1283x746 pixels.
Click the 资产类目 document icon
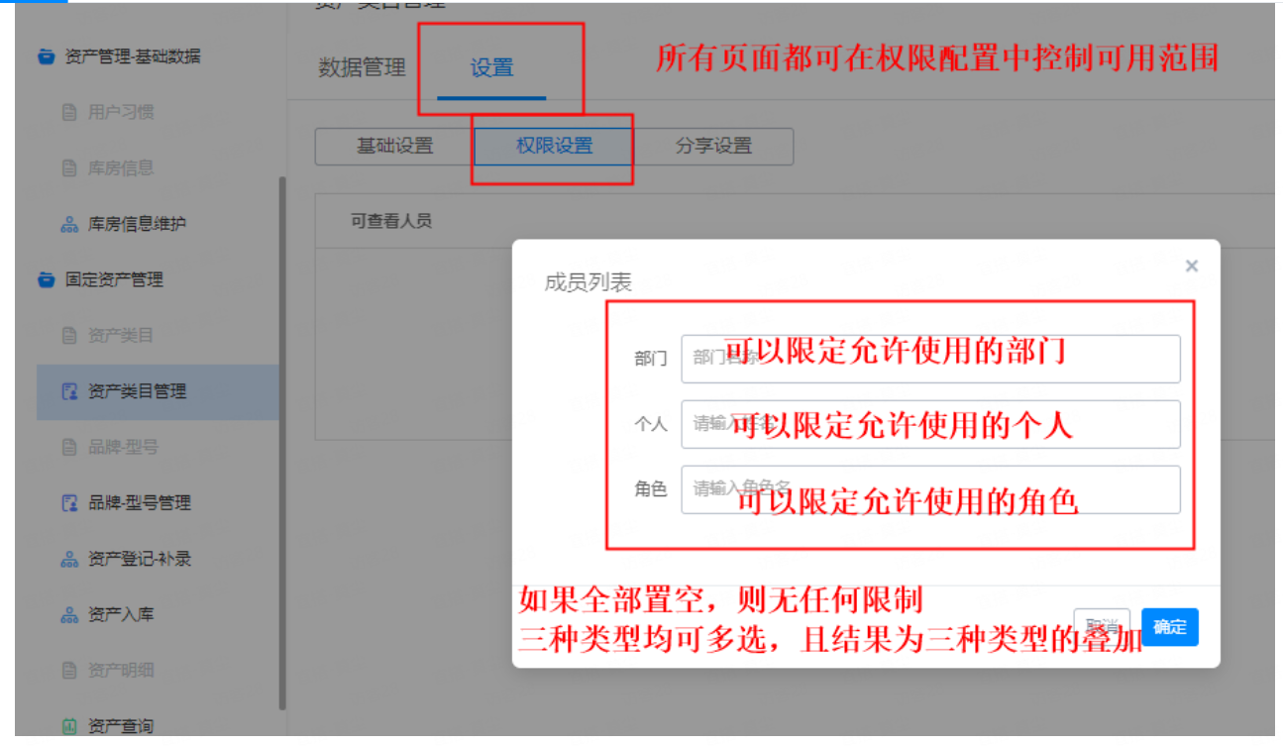point(69,336)
